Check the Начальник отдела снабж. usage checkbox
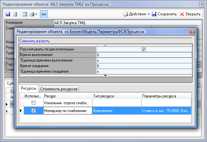The image size is (207, 142). (34, 103)
